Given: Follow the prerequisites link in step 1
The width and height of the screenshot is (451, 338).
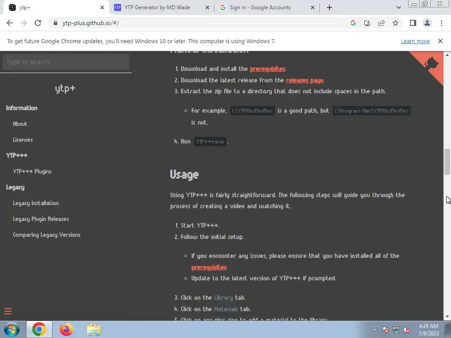Looking at the screenshot, I should (x=267, y=69).
